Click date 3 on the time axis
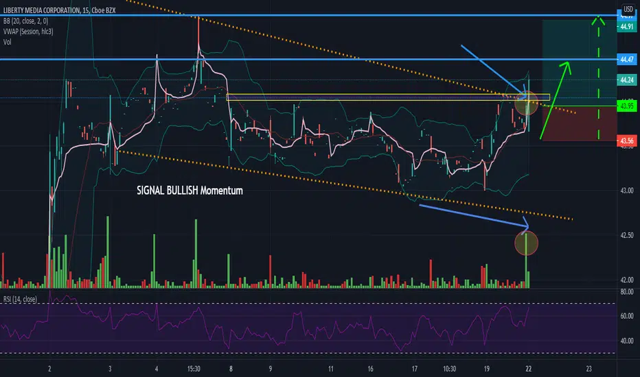Viewport: 640px width, 377px height. 110,369
